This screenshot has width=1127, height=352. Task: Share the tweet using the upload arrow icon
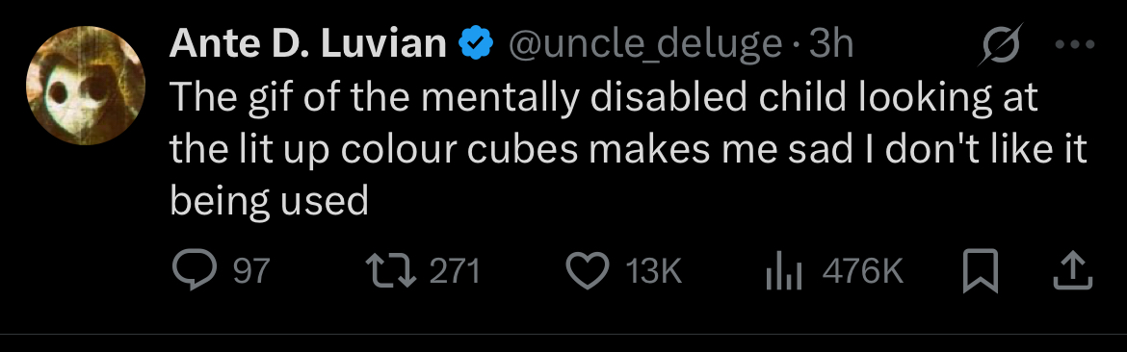tap(1073, 271)
